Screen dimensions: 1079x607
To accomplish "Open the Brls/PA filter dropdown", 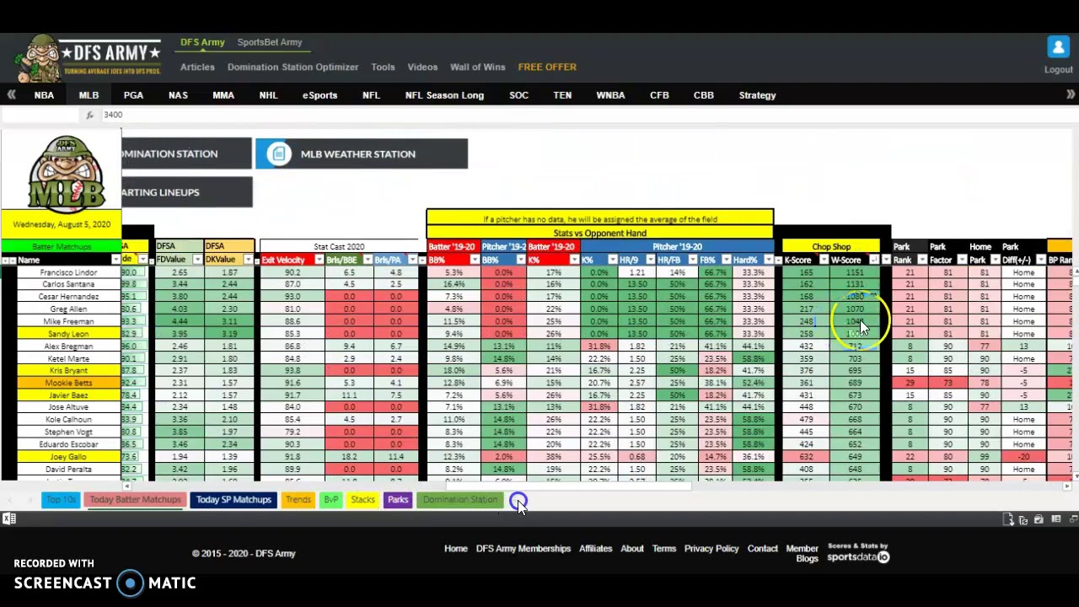I will pyautogui.click(x=412, y=260).
